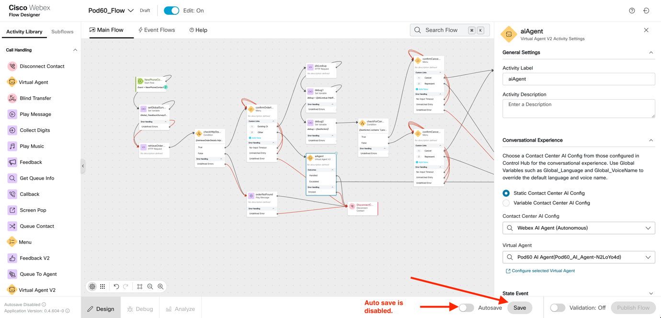Open the Contact Center AI Config dropdown
661x318 pixels.
click(x=578, y=228)
